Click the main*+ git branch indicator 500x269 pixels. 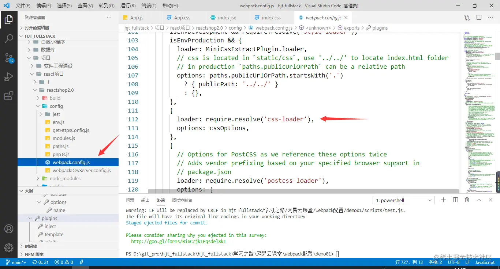click(x=15, y=262)
